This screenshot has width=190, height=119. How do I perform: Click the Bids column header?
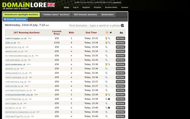point(71,33)
